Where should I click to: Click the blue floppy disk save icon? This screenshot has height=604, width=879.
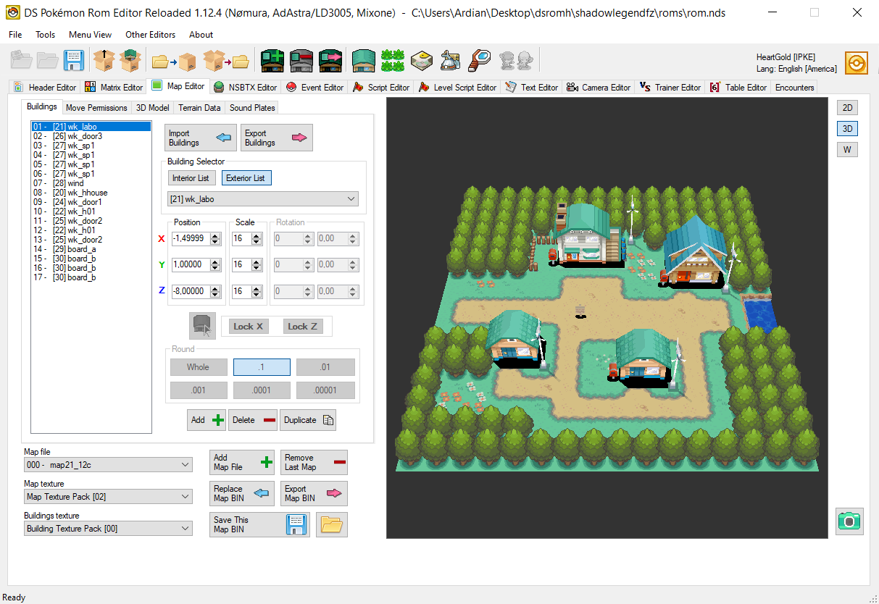[73, 60]
